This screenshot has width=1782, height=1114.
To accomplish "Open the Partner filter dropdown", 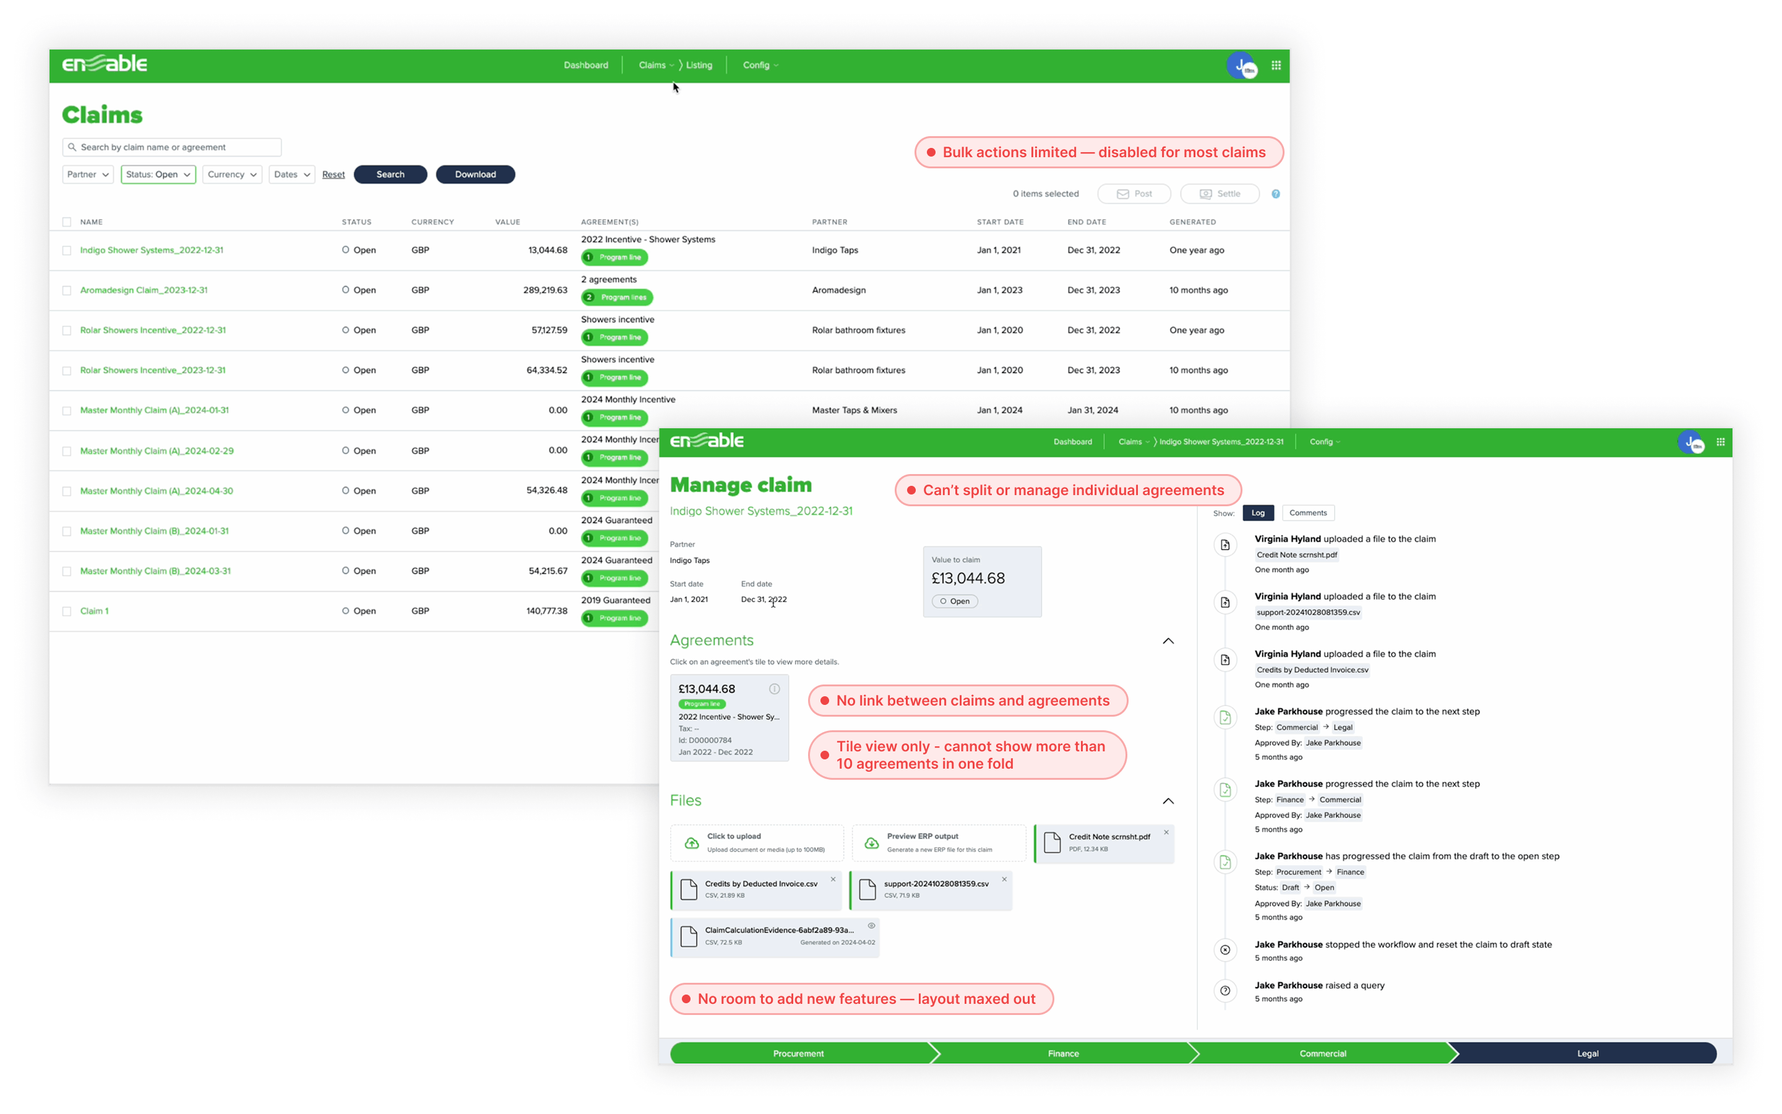I will pos(87,175).
